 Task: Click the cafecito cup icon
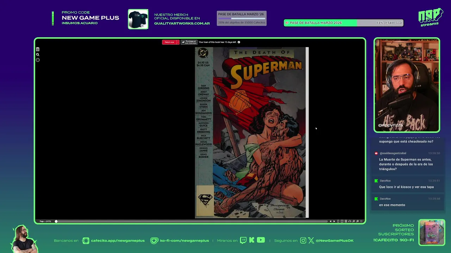[86, 241]
